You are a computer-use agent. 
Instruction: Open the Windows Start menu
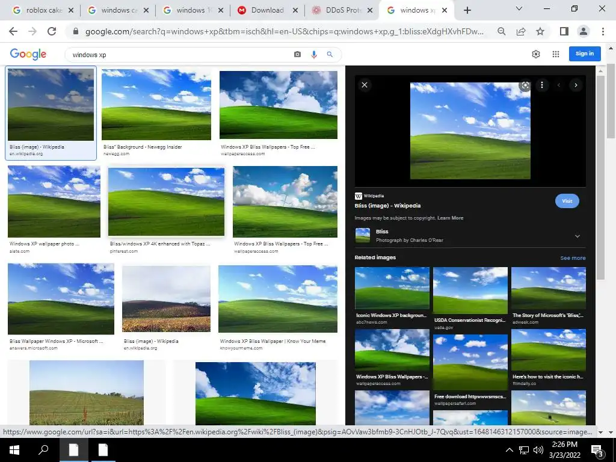pos(14,450)
